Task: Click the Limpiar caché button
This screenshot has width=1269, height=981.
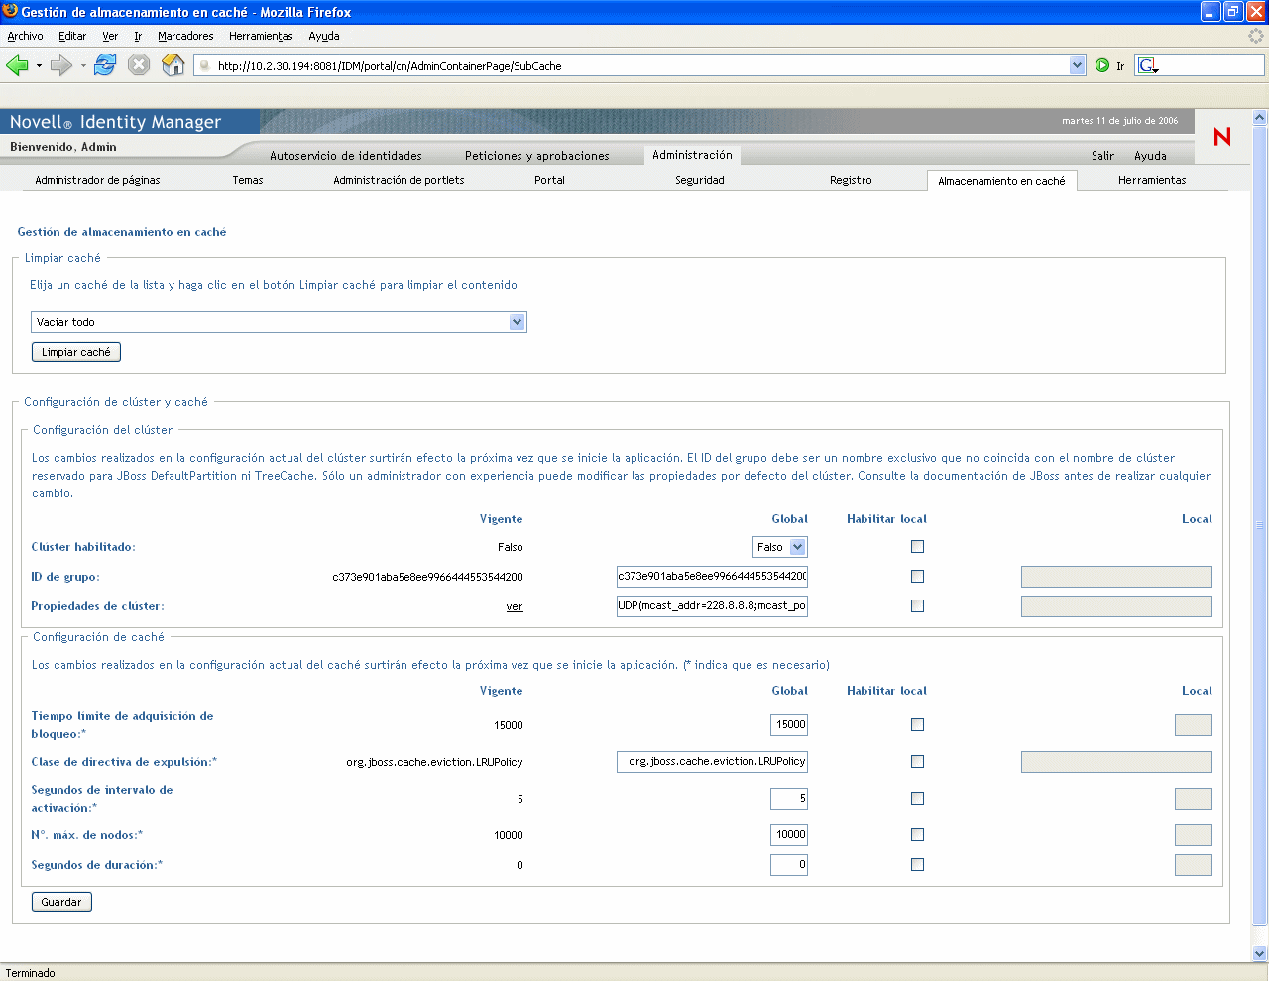Action: tap(76, 352)
